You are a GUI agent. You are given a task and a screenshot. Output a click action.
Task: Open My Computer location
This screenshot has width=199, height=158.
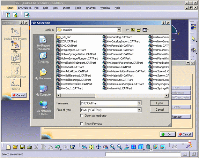click(44, 90)
